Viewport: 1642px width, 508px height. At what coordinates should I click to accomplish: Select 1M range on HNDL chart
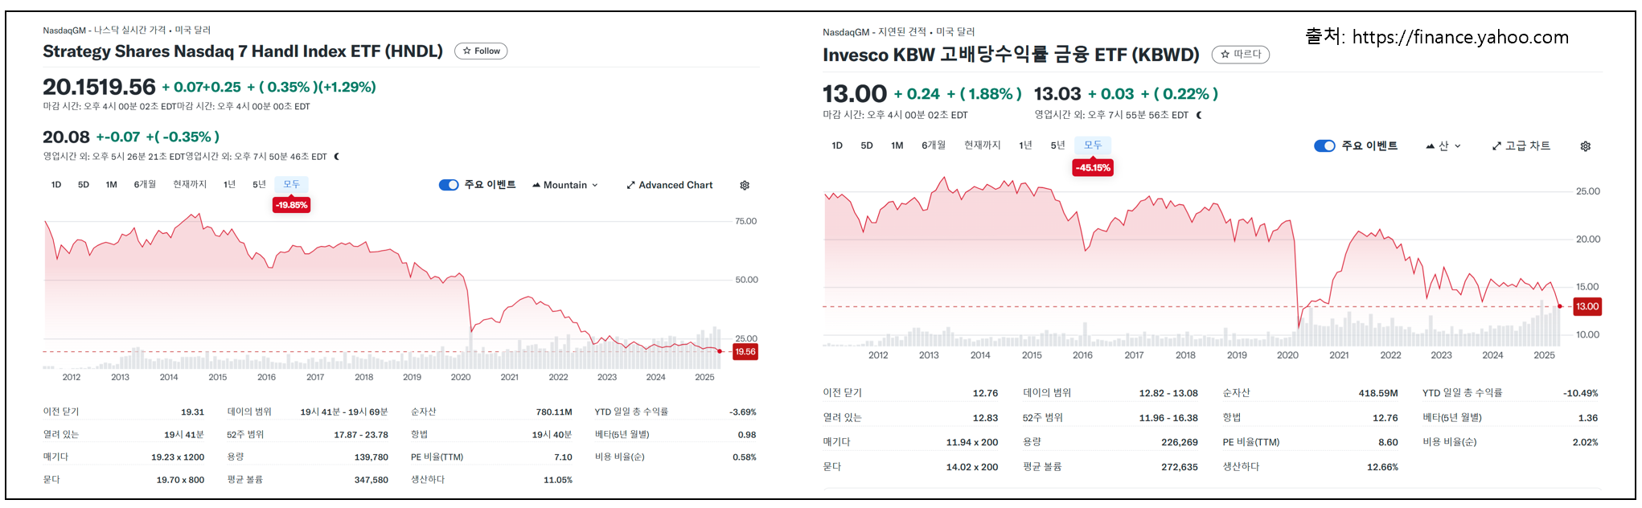[x=111, y=185]
